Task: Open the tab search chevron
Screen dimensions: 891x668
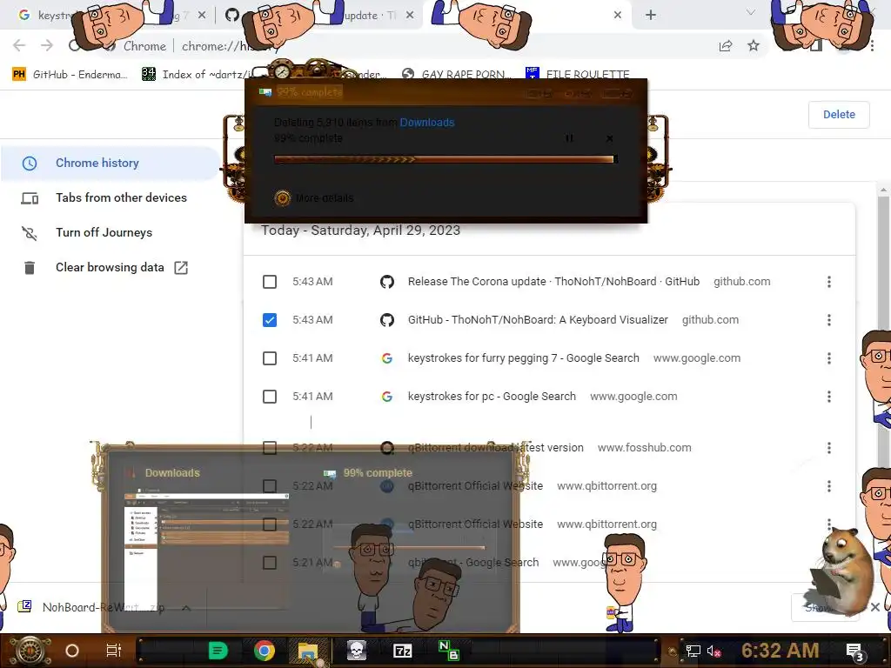Action: [x=751, y=12]
